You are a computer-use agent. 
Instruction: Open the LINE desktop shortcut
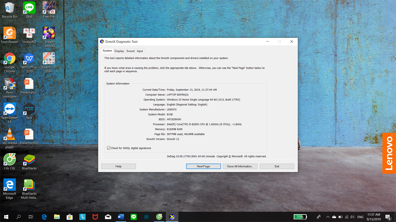[x=29, y=10]
